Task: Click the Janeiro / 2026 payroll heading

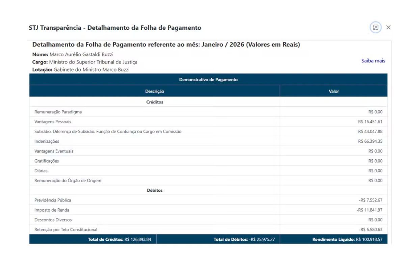Action: click(166, 45)
